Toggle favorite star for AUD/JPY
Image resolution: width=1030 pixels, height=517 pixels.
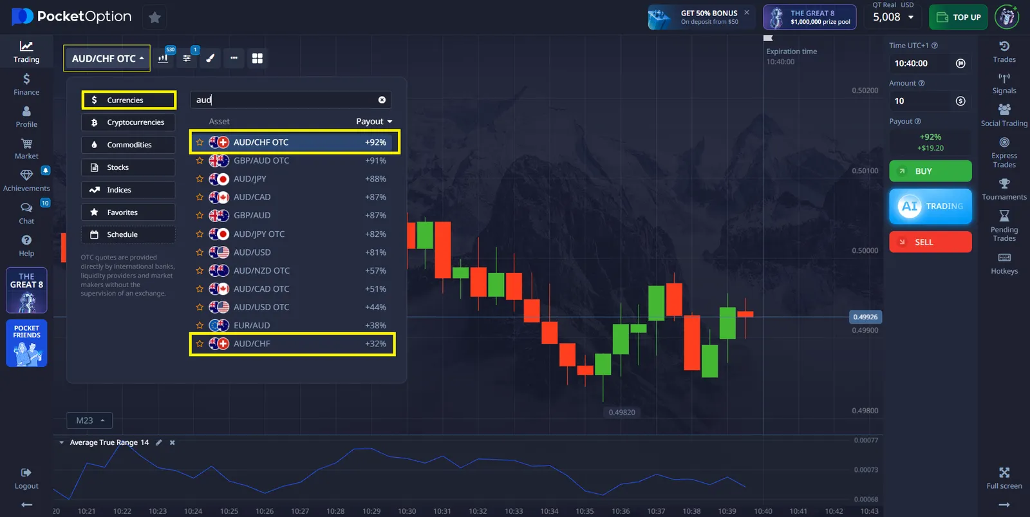point(200,179)
